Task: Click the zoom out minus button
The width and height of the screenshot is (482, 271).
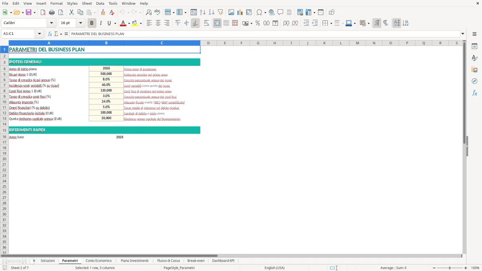Action: (434, 268)
